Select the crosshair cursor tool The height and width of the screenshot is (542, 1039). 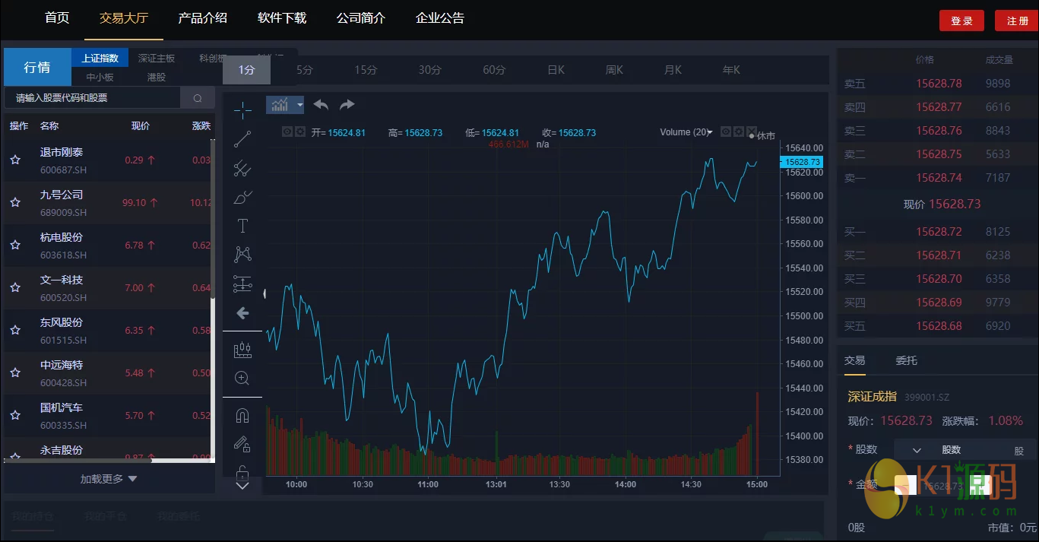[242, 110]
